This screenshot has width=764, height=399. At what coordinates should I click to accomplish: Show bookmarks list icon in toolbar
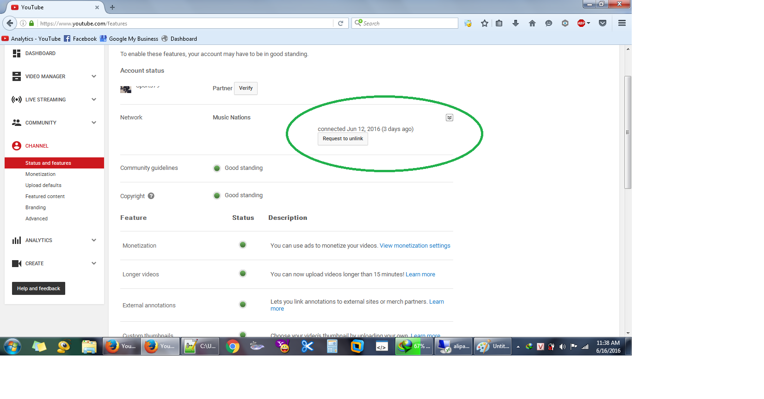(499, 23)
